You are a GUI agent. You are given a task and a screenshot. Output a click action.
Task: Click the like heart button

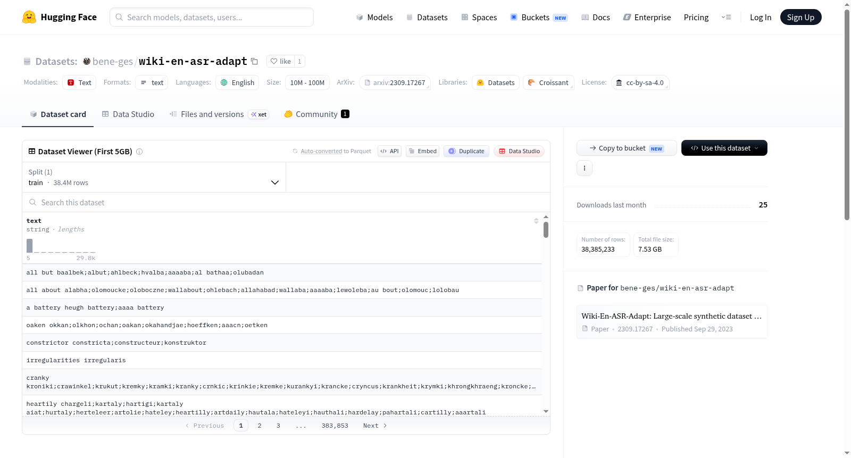click(280, 61)
